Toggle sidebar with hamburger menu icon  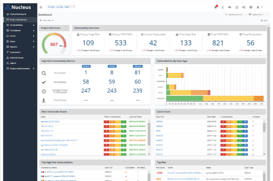point(41,7)
